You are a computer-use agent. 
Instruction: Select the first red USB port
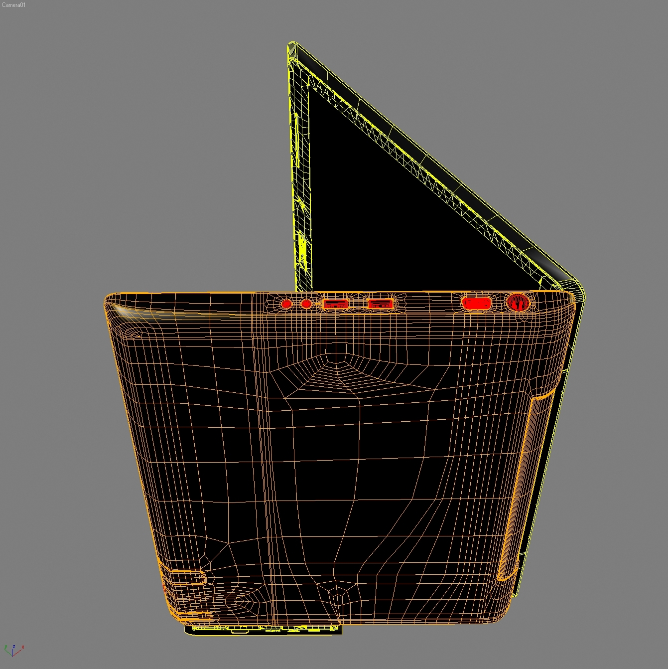click(335, 304)
